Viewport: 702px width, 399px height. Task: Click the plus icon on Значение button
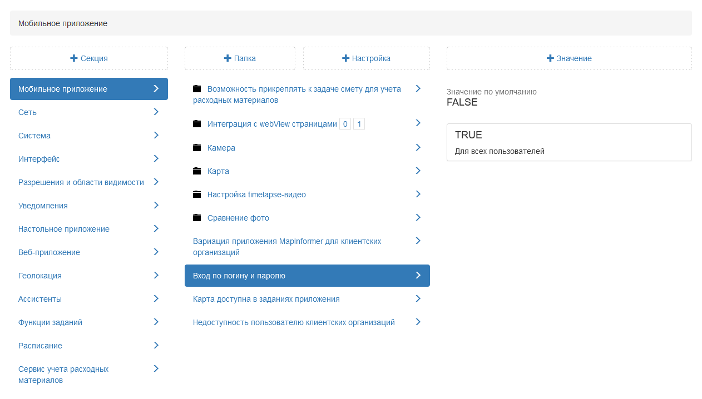[550, 58]
